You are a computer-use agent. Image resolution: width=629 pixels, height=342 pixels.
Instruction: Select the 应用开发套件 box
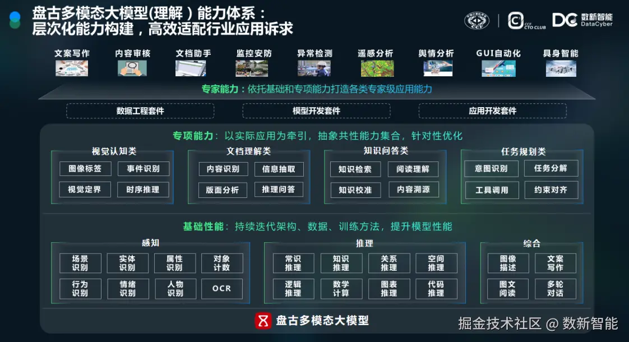click(493, 111)
